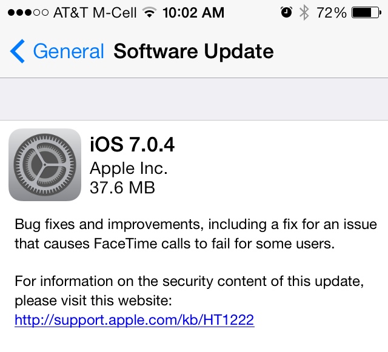The image size is (388, 352).
Task: Tap the alarm clock status icon
Action: (286, 12)
